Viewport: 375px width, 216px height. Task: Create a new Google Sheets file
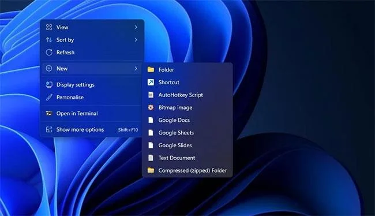187,133
